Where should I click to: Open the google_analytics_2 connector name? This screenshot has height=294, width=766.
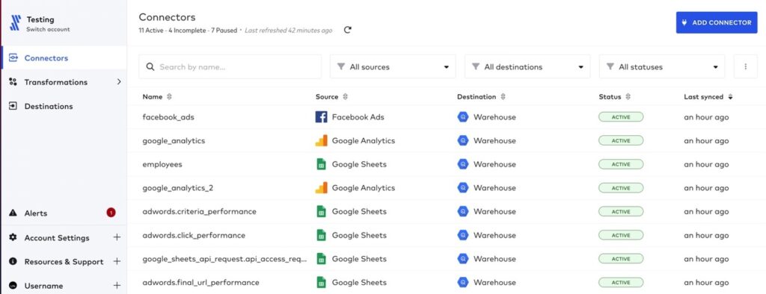tap(178, 188)
